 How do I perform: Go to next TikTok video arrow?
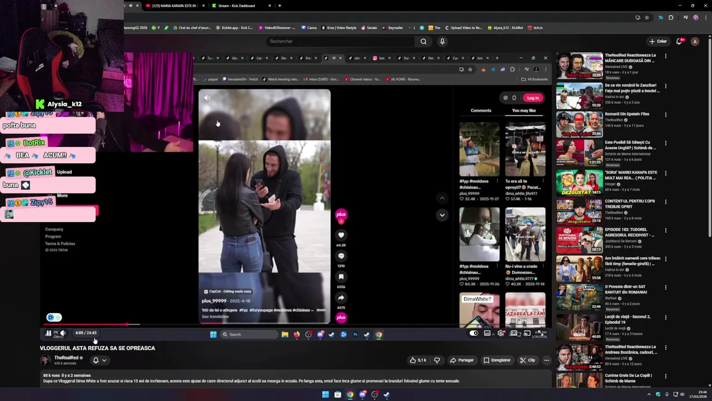pyautogui.click(x=442, y=215)
